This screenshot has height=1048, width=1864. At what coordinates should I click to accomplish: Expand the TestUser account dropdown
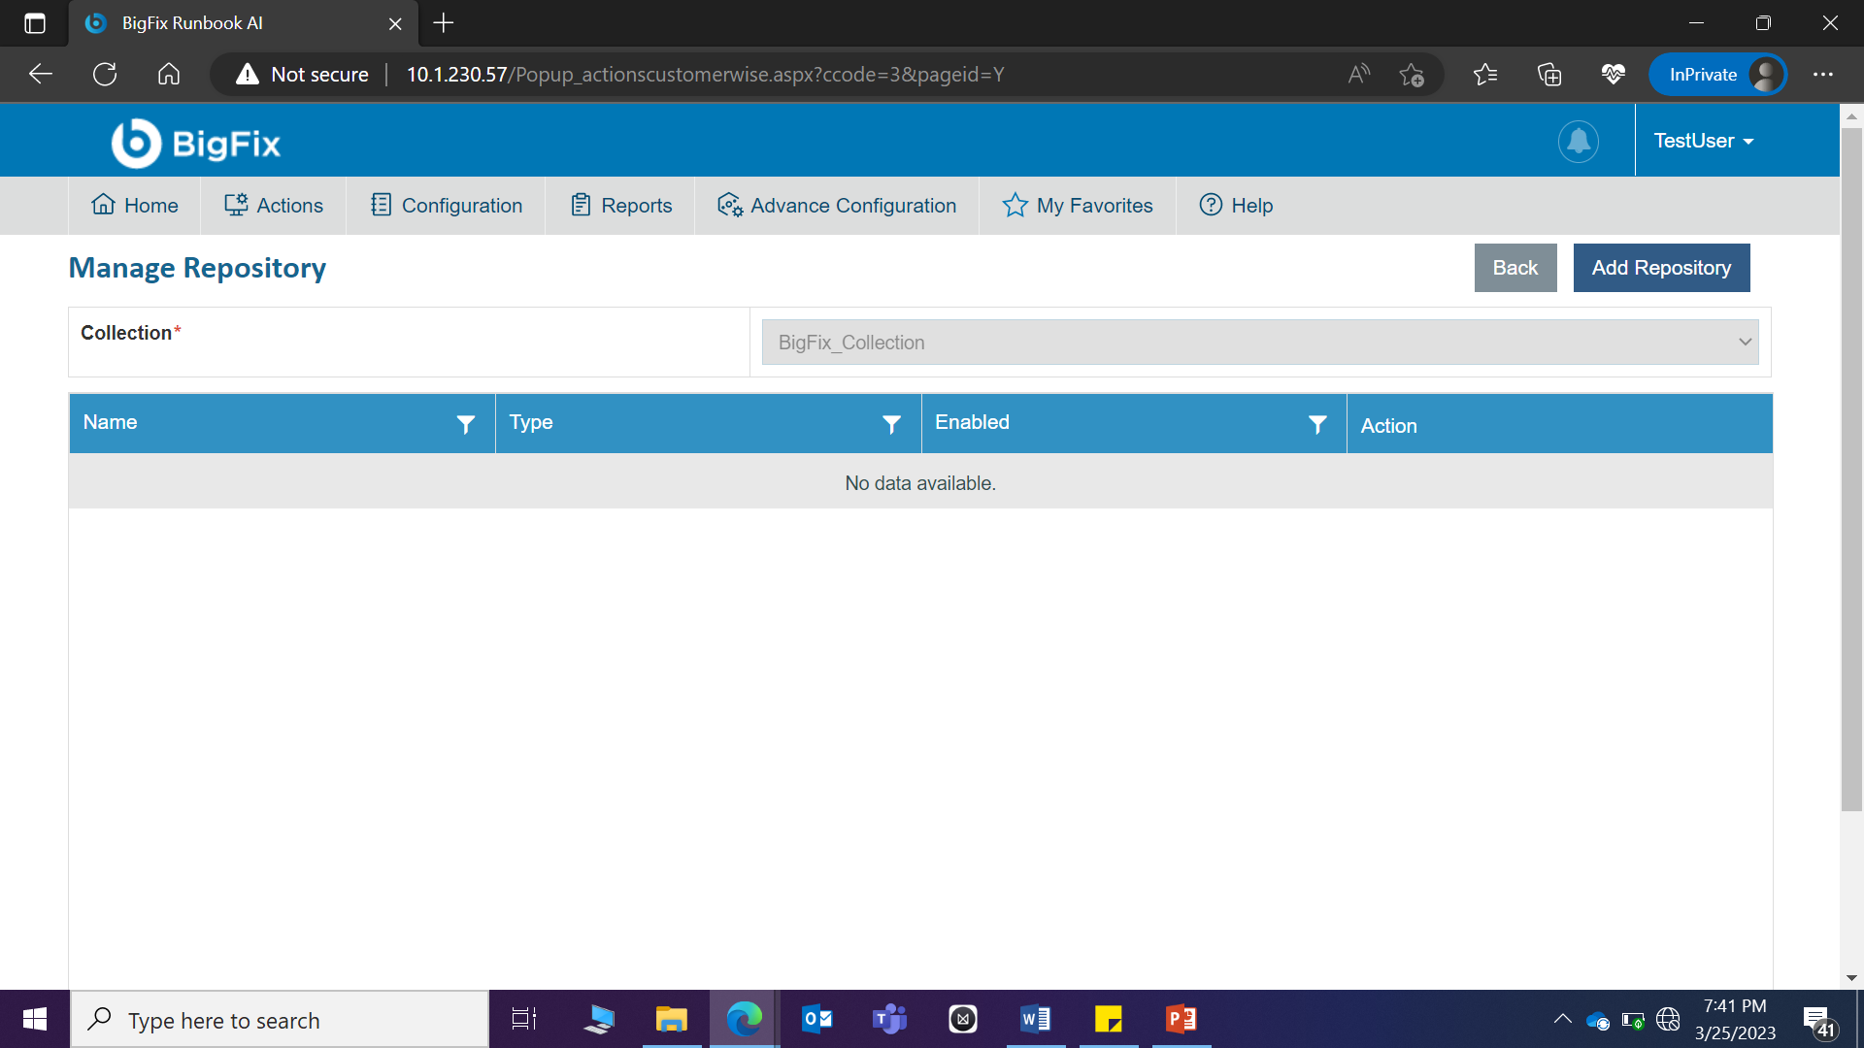tap(1703, 142)
